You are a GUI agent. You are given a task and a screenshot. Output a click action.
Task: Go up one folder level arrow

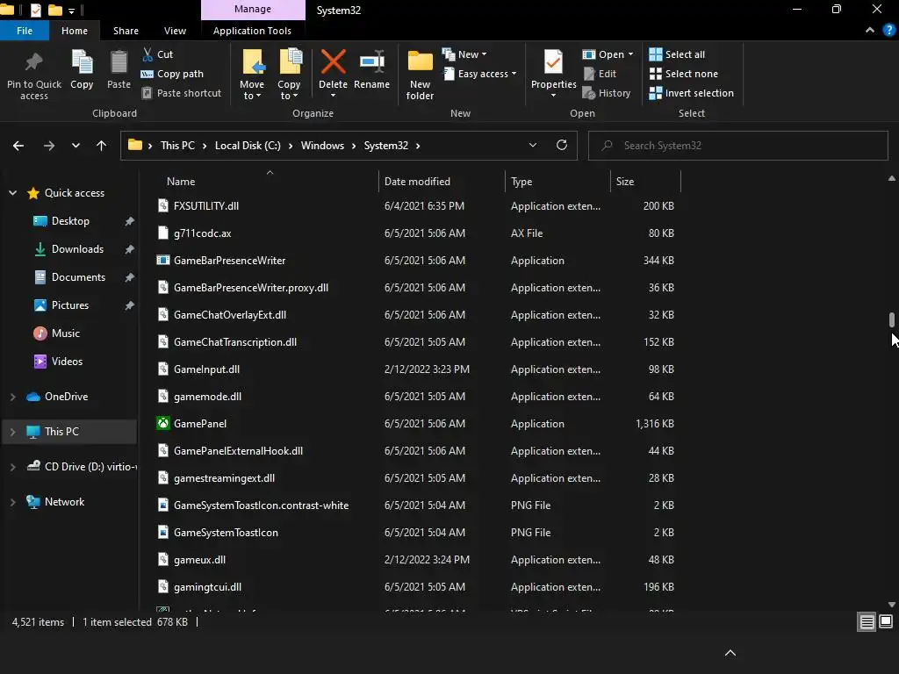pyautogui.click(x=102, y=146)
